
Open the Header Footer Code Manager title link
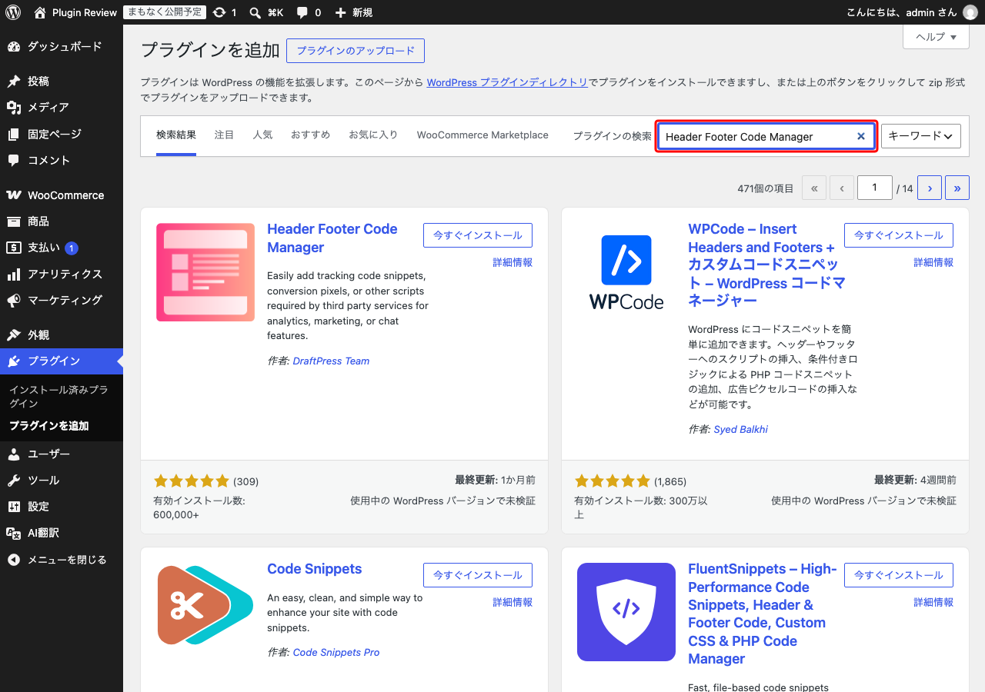tap(332, 238)
